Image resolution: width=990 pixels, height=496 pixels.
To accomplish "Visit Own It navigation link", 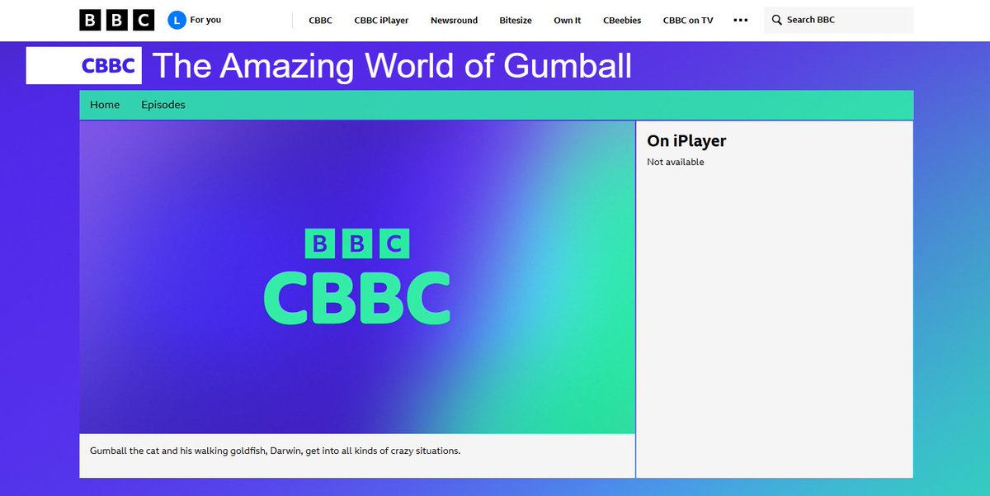I will click(568, 21).
